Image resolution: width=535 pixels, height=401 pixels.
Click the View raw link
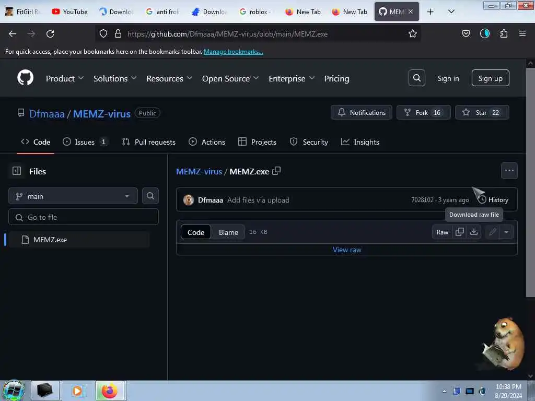(347, 250)
